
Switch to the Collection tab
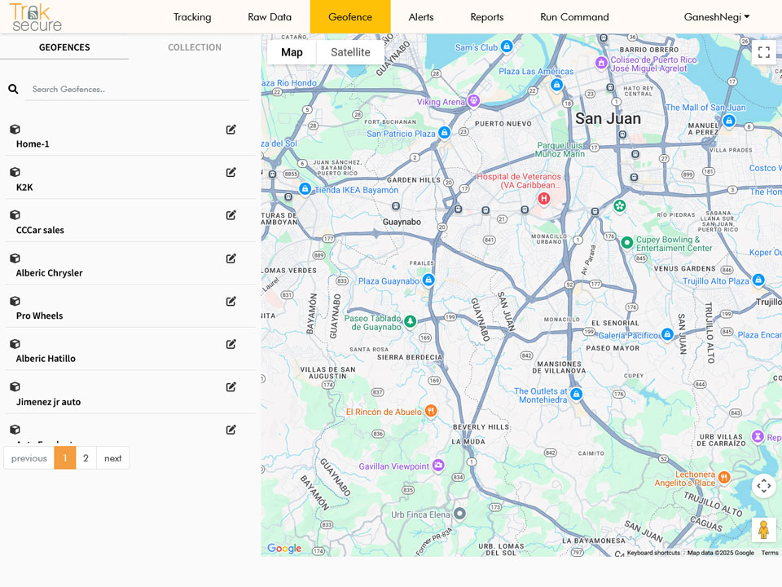195,47
